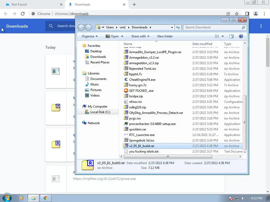The height and width of the screenshot is (202, 270).
Task: Select the nfinzv.ini configuration file icon
Action: click(x=126, y=102)
